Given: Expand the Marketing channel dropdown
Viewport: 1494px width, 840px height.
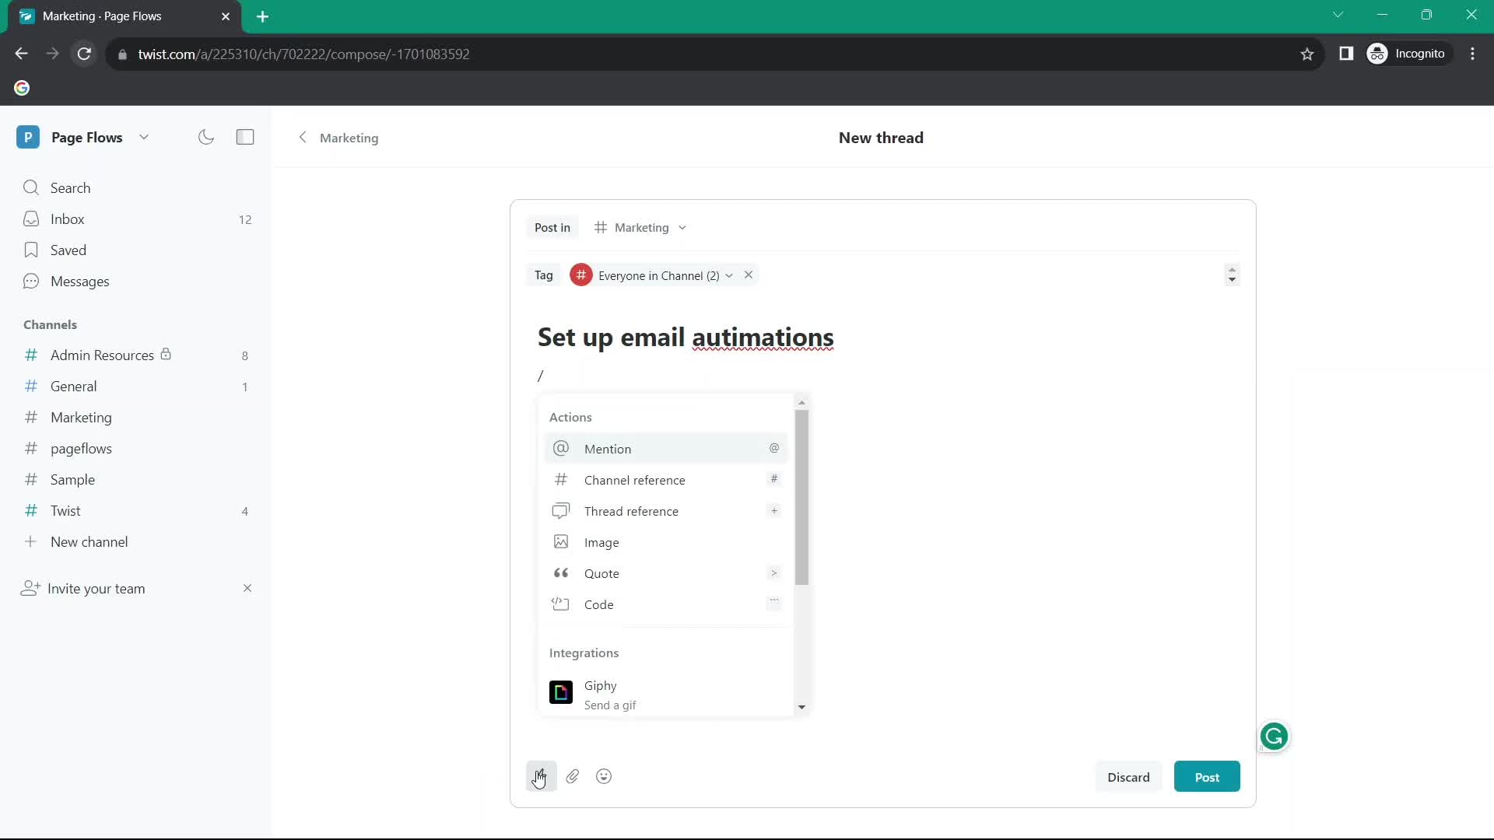Looking at the screenshot, I should tap(682, 226).
